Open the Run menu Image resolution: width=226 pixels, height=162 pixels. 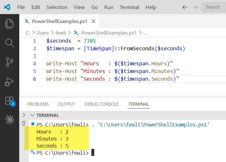(x=109, y=7)
